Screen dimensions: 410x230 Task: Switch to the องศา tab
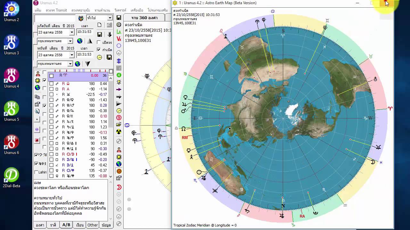[40, 225]
